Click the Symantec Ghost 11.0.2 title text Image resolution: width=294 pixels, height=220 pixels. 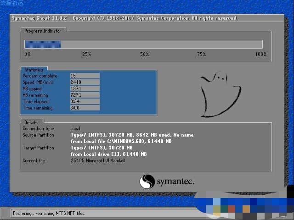tap(40, 18)
